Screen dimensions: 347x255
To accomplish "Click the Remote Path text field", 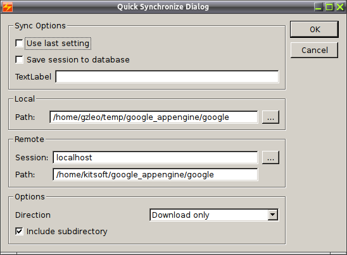I will point(155,174).
